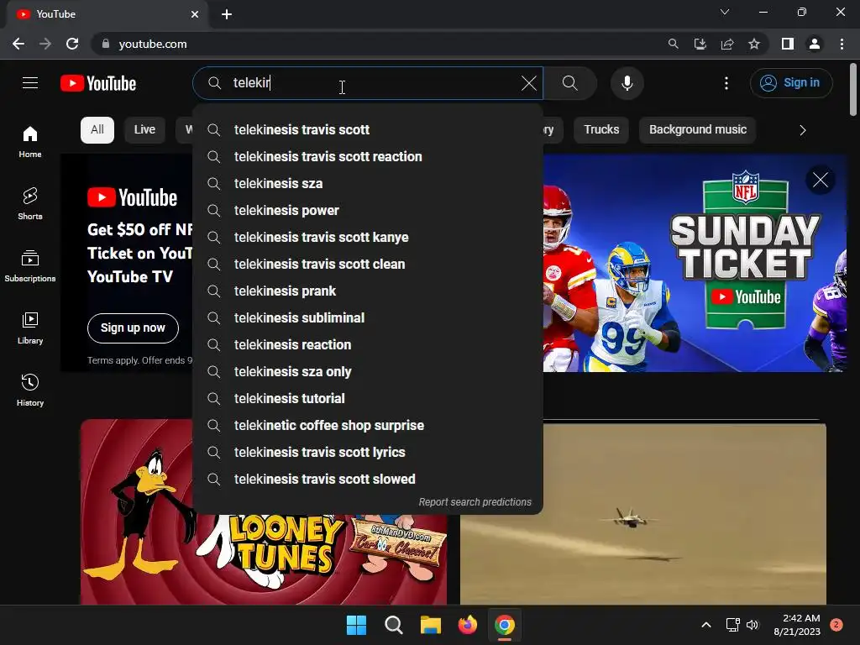Image resolution: width=860 pixels, height=645 pixels.
Task: Choose suggestion telekinesis travis scott slowed
Action: [368, 479]
